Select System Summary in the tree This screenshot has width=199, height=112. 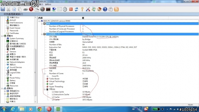pos(17,39)
